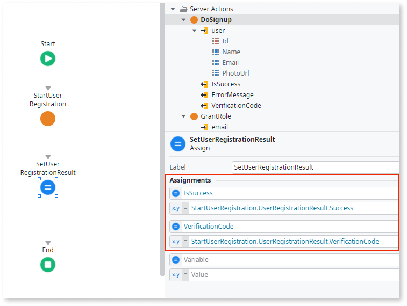Click the GrantRole action circle icon
Screen dimensions: 407x306
click(194, 116)
